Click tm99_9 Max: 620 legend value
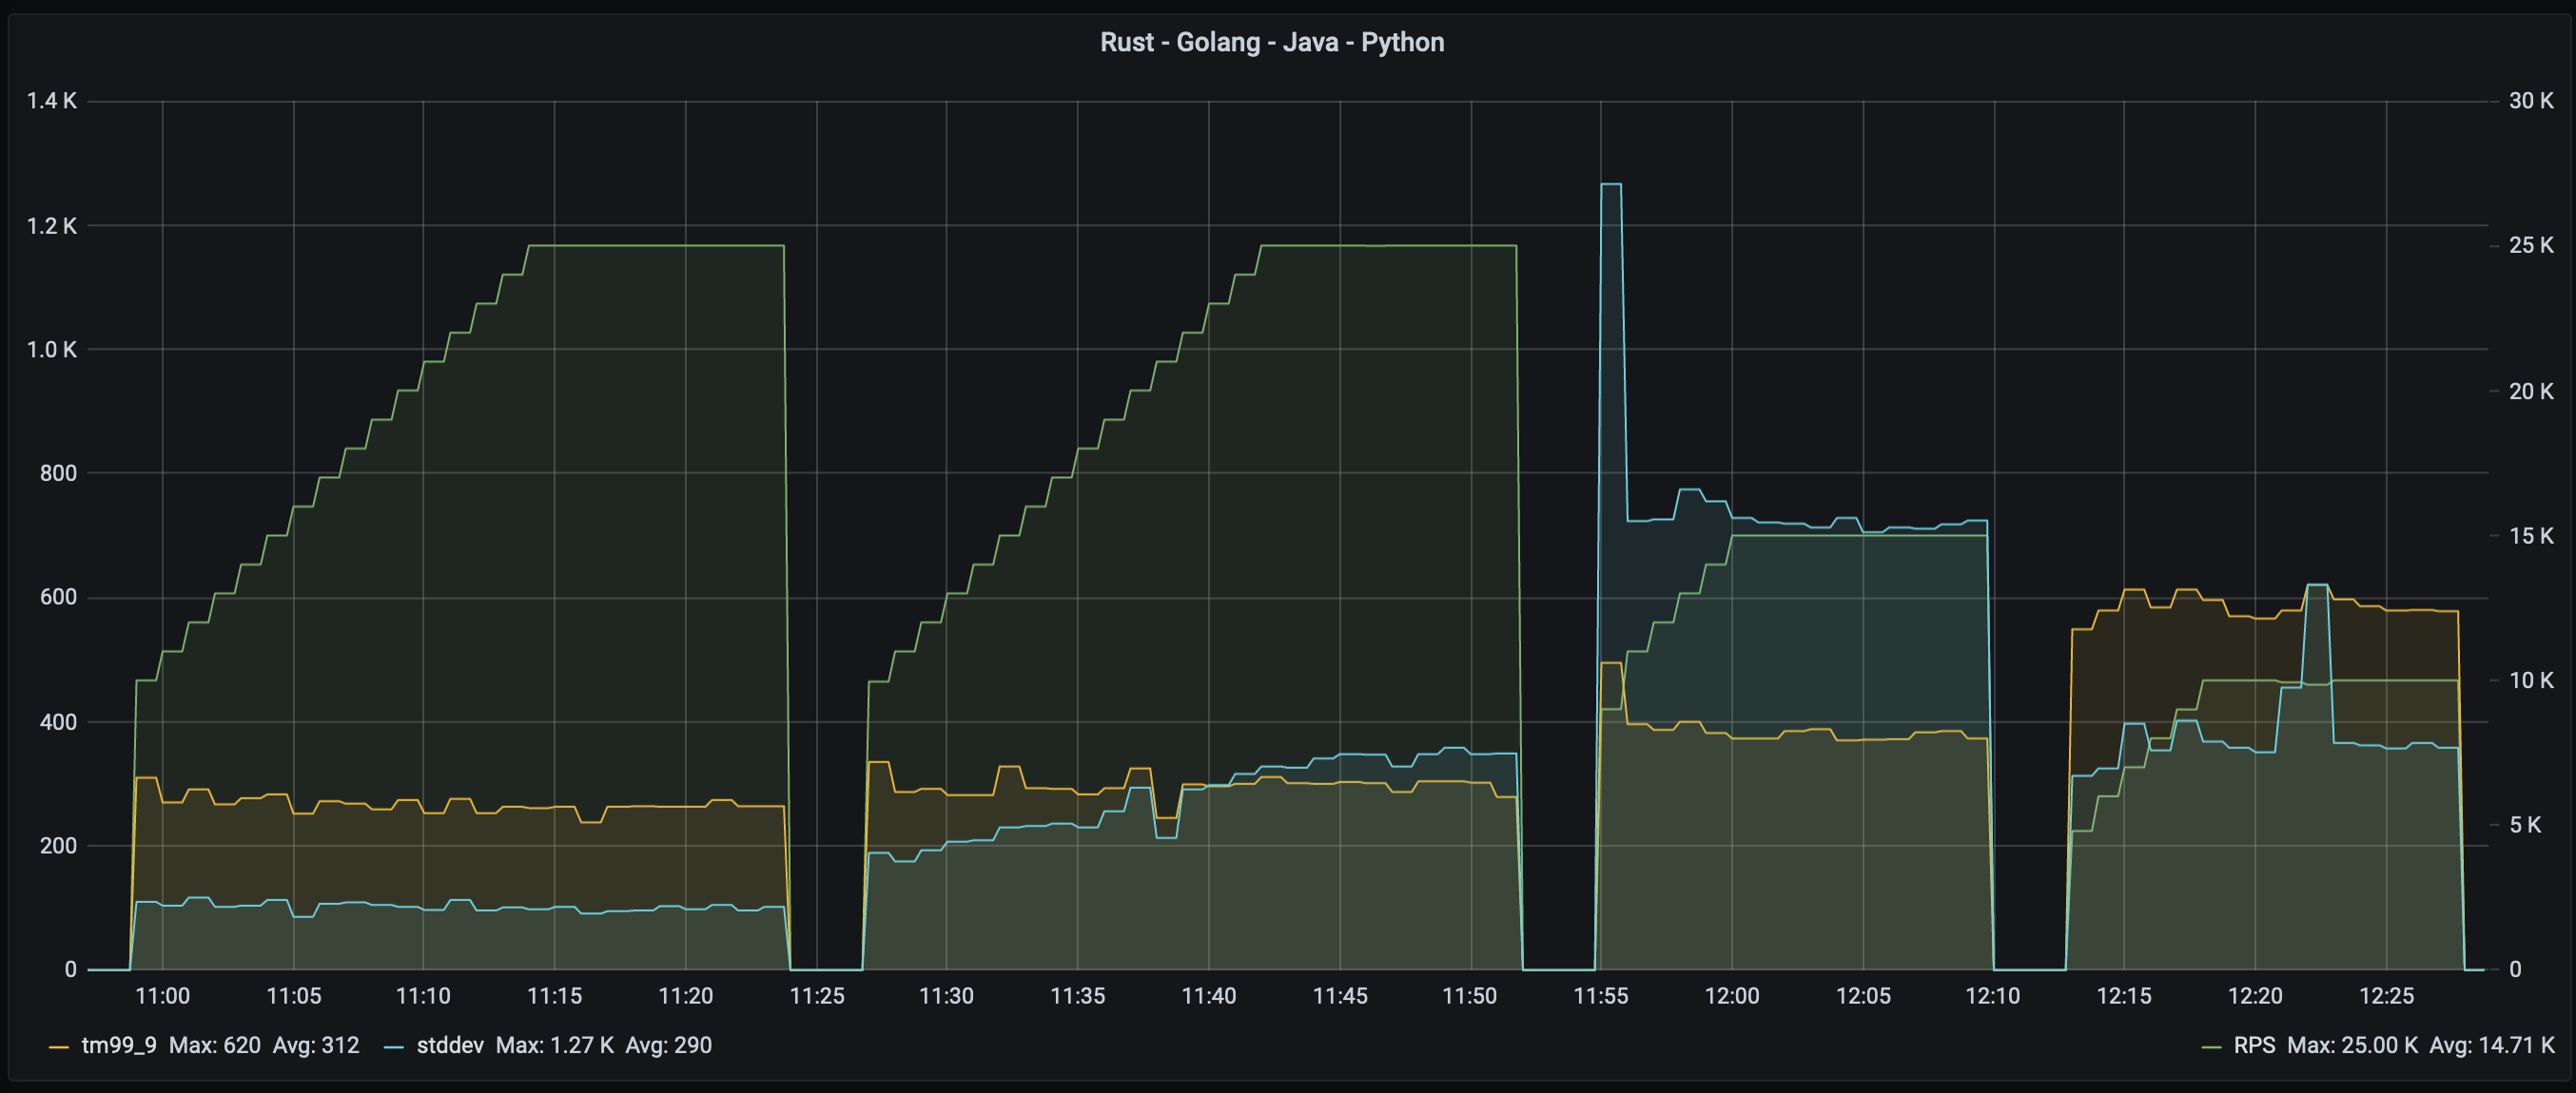The height and width of the screenshot is (1093, 2576). (x=214, y=1045)
